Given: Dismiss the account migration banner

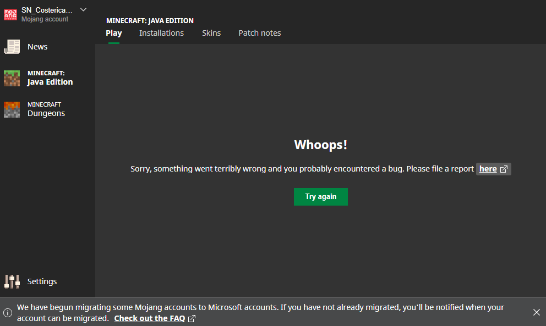Looking at the screenshot, I should (x=536, y=312).
